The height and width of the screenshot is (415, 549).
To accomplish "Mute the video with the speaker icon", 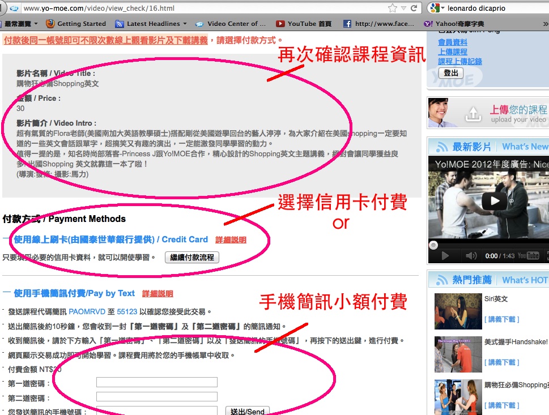I will 471,256.
